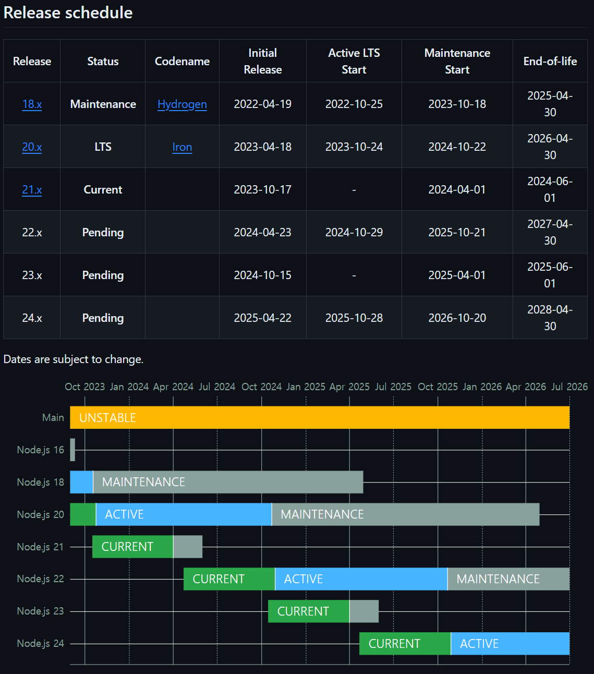The width and height of the screenshot is (594, 674).
Task: Open the 20.x release link
Action: click(x=32, y=147)
